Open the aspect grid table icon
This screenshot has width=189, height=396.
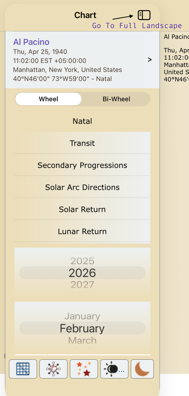[x=23, y=369]
